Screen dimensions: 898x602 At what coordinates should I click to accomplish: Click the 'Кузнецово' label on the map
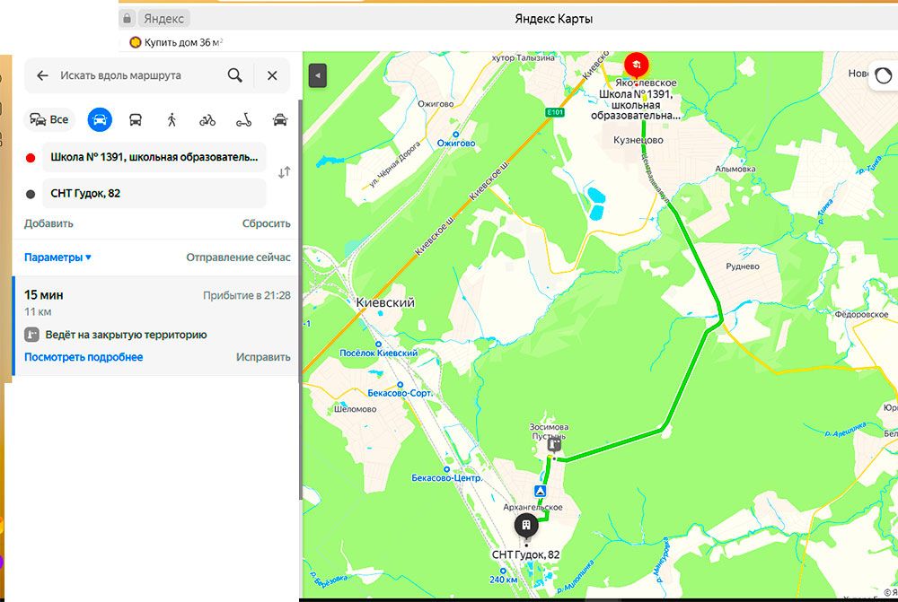click(638, 140)
